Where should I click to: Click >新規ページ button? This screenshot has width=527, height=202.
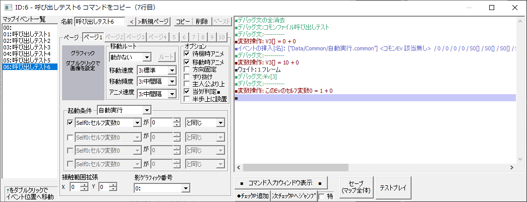tap(153, 22)
